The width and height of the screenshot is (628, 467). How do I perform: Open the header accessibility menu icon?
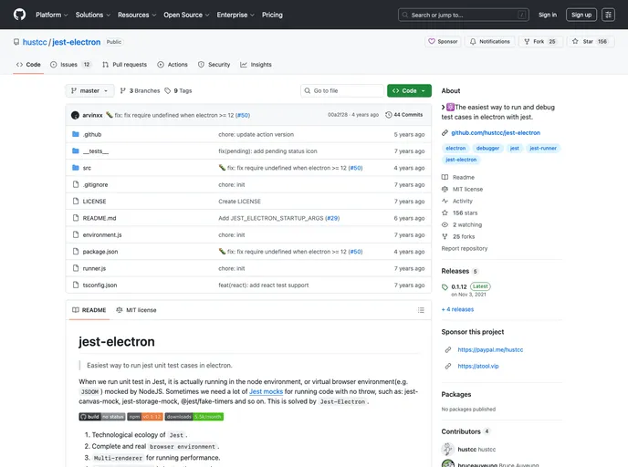pyautogui.click(x=608, y=15)
